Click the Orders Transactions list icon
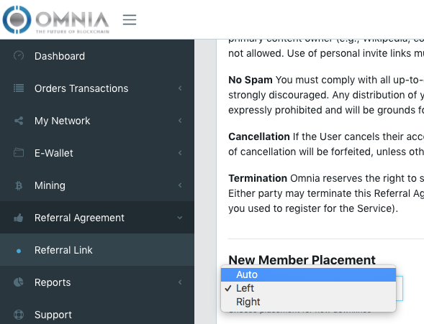 19,88
